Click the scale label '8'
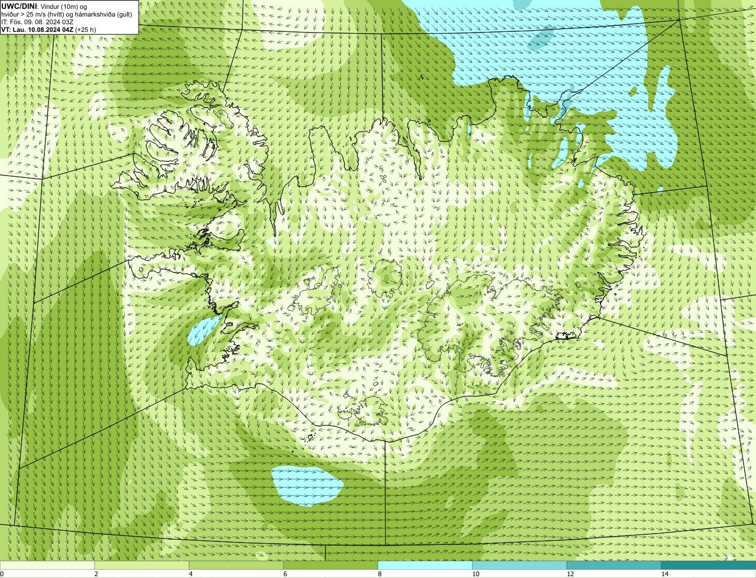 [379, 574]
